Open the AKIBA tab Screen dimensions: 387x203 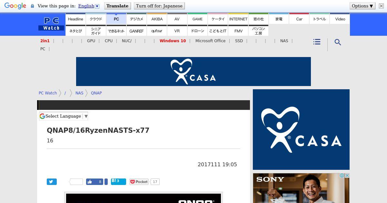click(157, 19)
